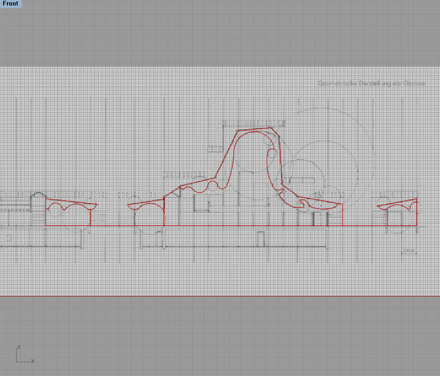This screenshot has width=440, height=376.
Task: Open the Front viewport title menu
Action: 11,4
